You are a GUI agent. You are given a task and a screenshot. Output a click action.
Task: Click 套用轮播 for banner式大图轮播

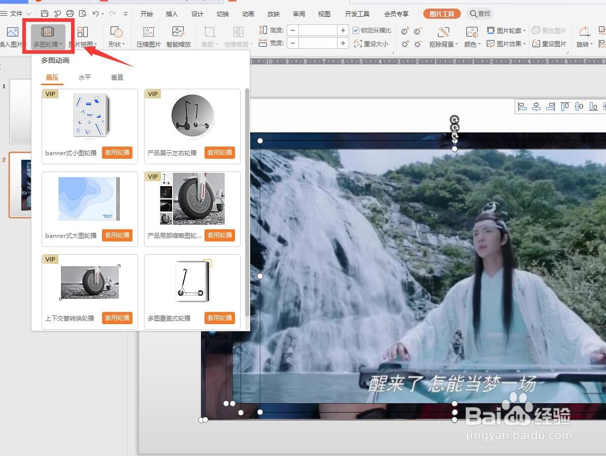pos(117,235)
